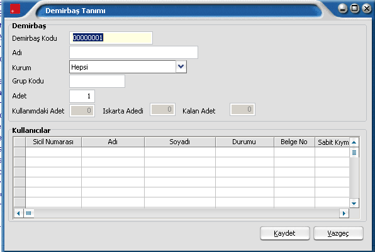Click the Sicil Numarası column header

[x=53, y=142]
